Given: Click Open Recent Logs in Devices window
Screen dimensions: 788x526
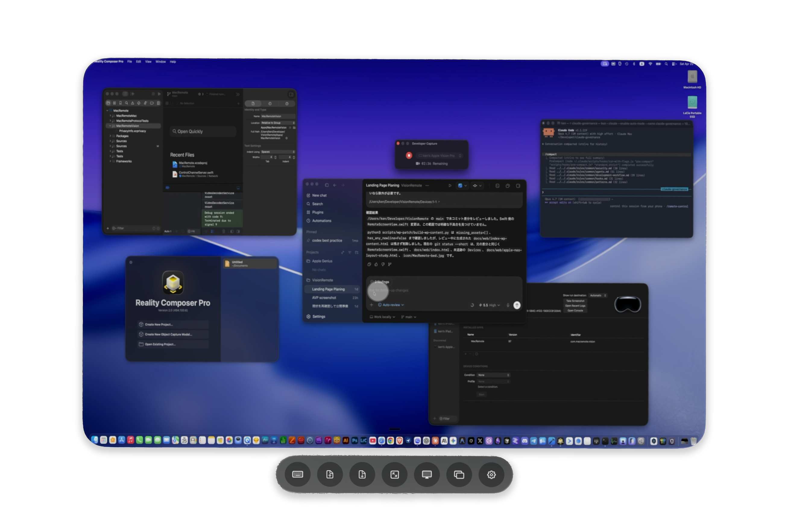Looking at the screenshot, I should (x=575, y=306).
